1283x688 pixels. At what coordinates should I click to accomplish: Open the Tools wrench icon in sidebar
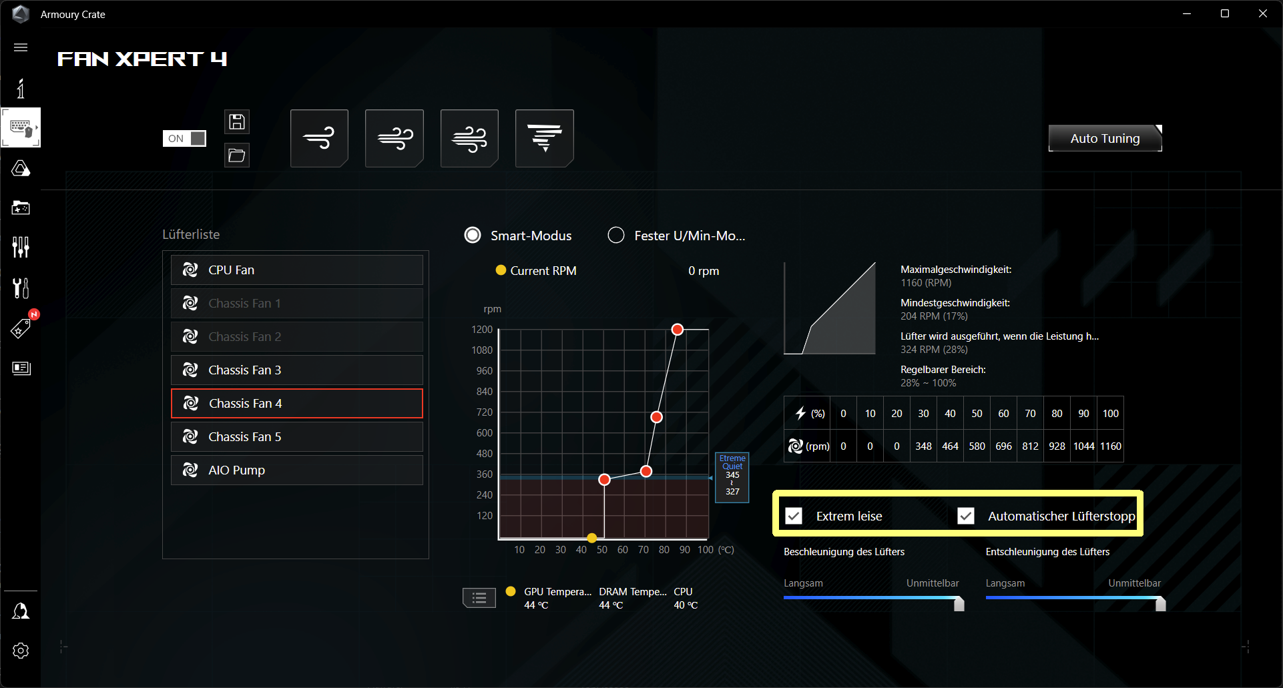click(21, 288)
